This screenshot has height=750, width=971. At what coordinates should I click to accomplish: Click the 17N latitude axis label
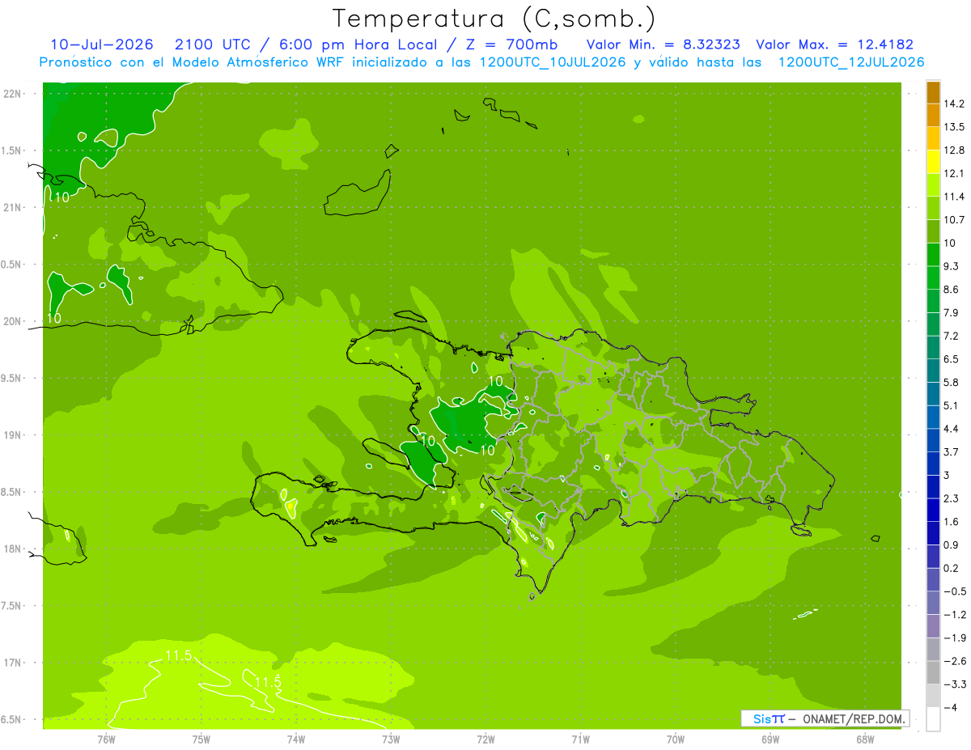(12, 663)
